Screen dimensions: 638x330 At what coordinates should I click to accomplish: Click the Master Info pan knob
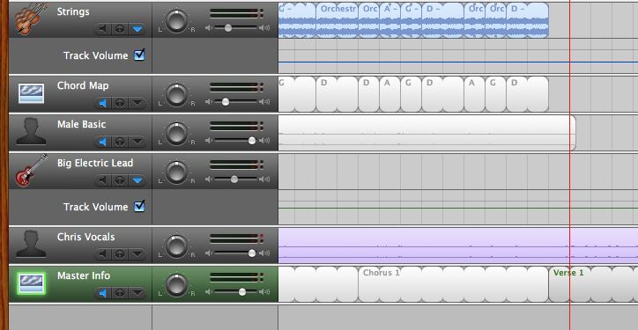(176, 284)
